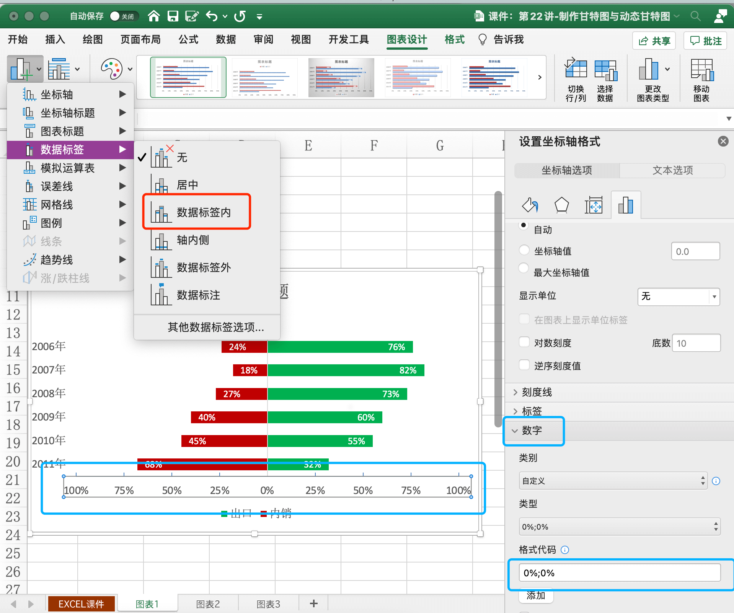Open the Add Chart Element button
This screenshot has height=613, width=734.
coord(25,69)
